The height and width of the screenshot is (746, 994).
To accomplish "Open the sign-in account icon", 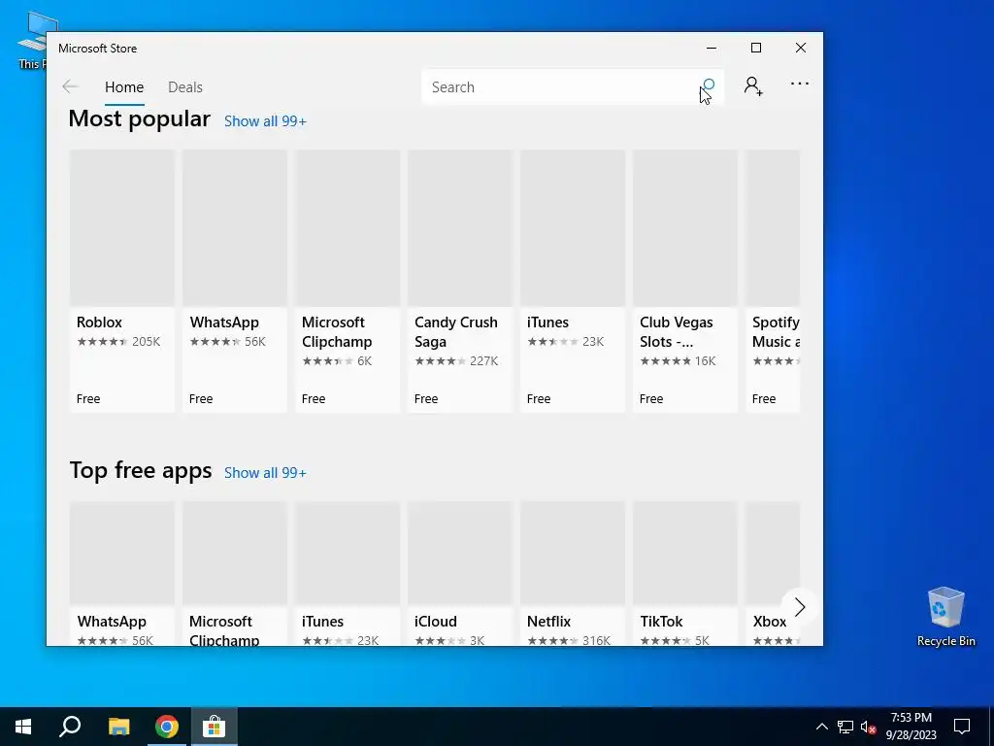I will pos(753,86).
